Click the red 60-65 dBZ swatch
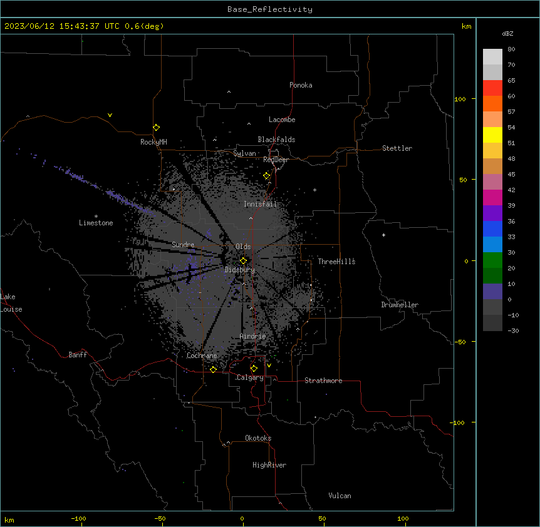The width and height of the screenshot is (540, 527). click(x=492, y=88)
